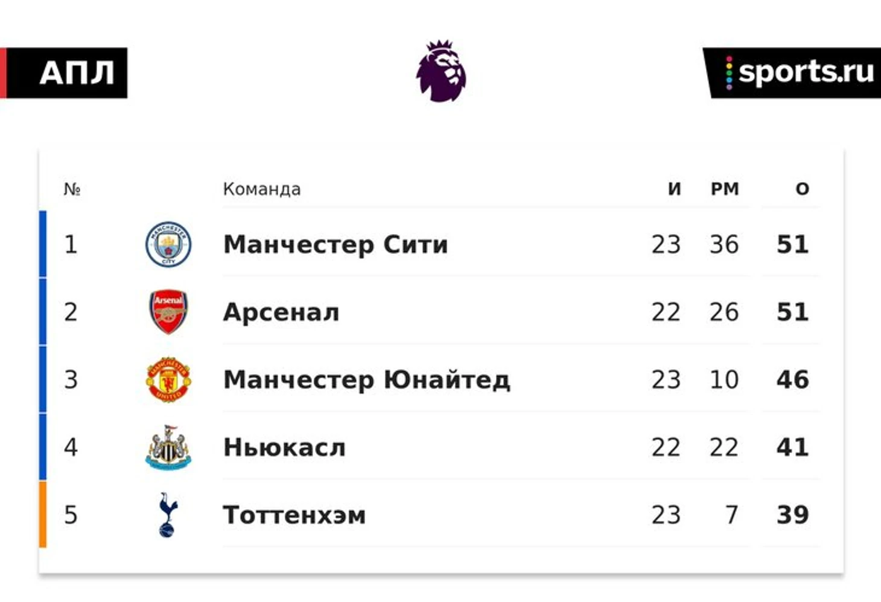
Task: Sort by the Команда column header
Action: [262, 189]
